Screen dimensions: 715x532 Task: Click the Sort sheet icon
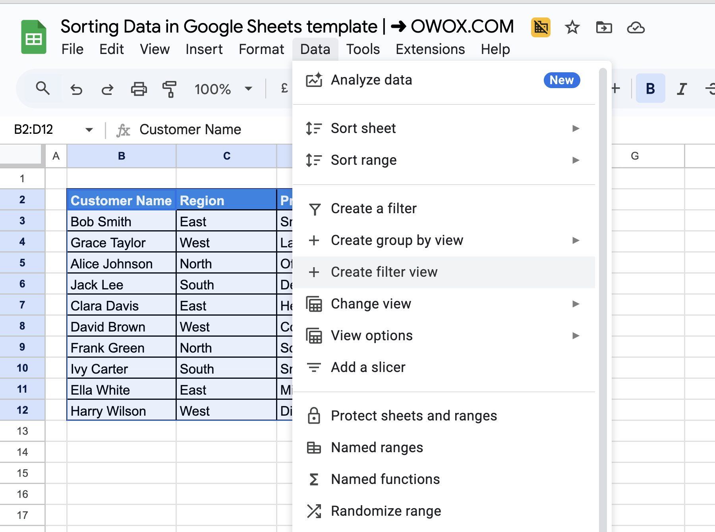[314, 128]
